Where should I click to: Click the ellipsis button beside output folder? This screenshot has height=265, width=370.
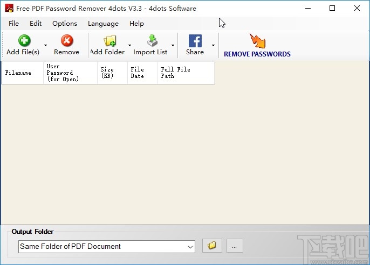235,246
